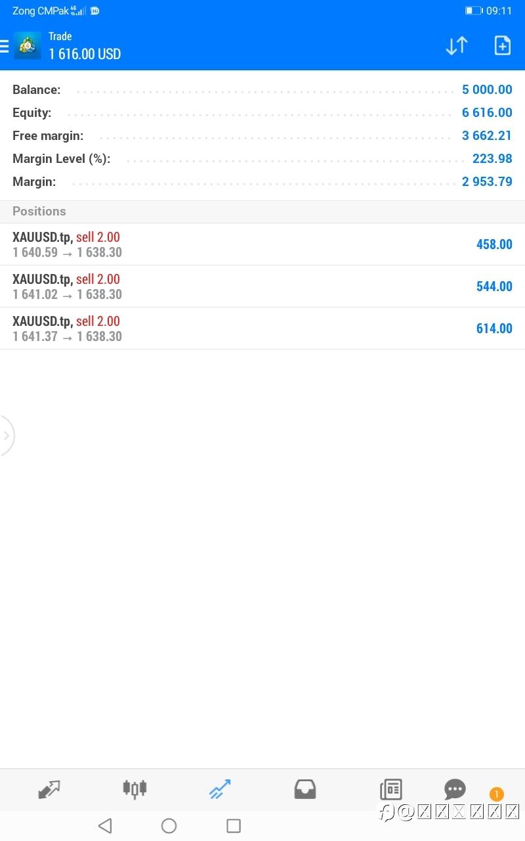Screen dimensions: 525x841
Task: Expand the left edge chevron handle
Action: pos(7,435)
